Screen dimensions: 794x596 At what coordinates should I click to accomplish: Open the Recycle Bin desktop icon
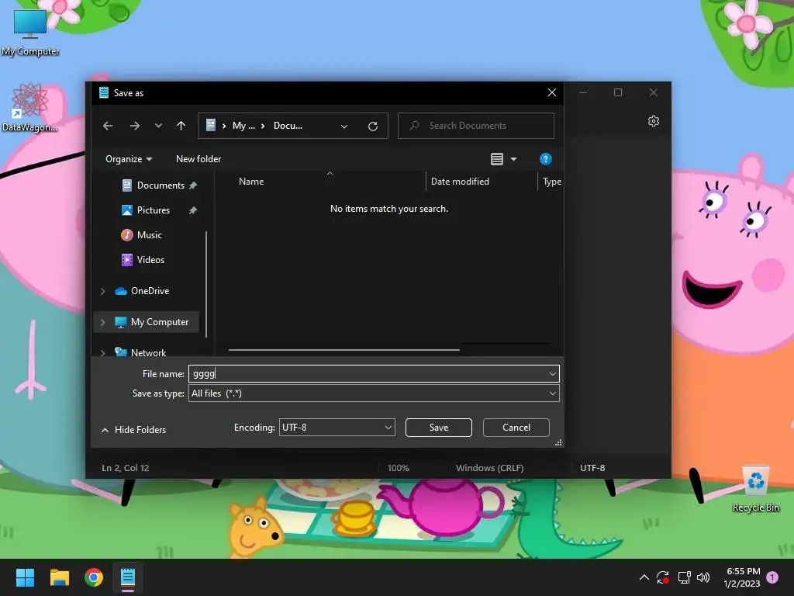coord(755,489)
